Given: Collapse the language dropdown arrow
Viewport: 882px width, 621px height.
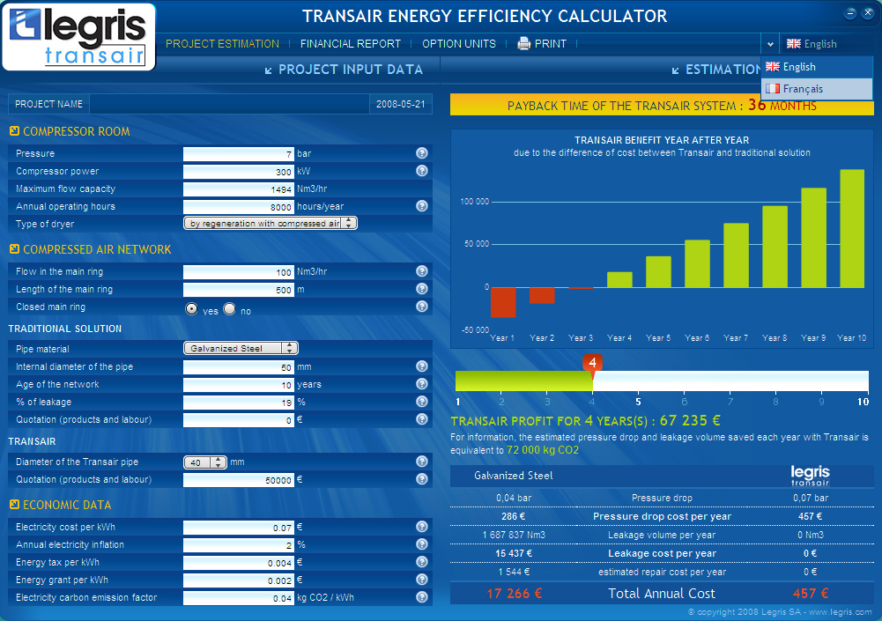Looking at the screenshot, I should [770, 44].
